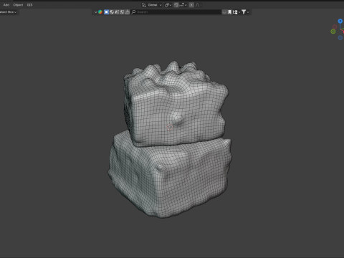Expand the chevron beside the colorful sphere icon
The height and width of the screenshot is (258, 344).
(x=95, y=12)
